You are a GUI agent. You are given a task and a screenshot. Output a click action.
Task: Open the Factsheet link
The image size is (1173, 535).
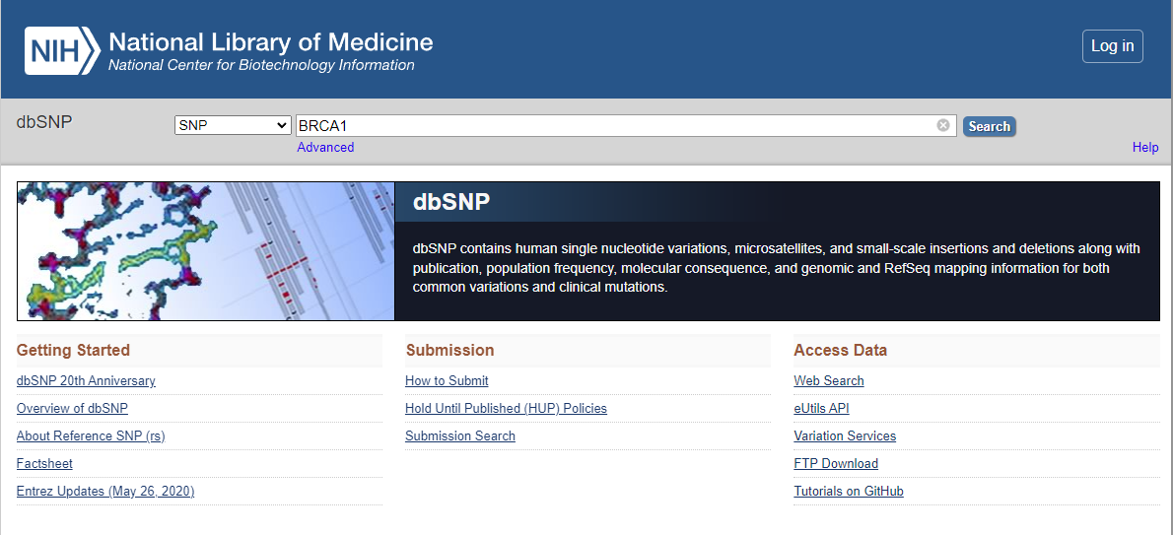click(x=44, y=464)
